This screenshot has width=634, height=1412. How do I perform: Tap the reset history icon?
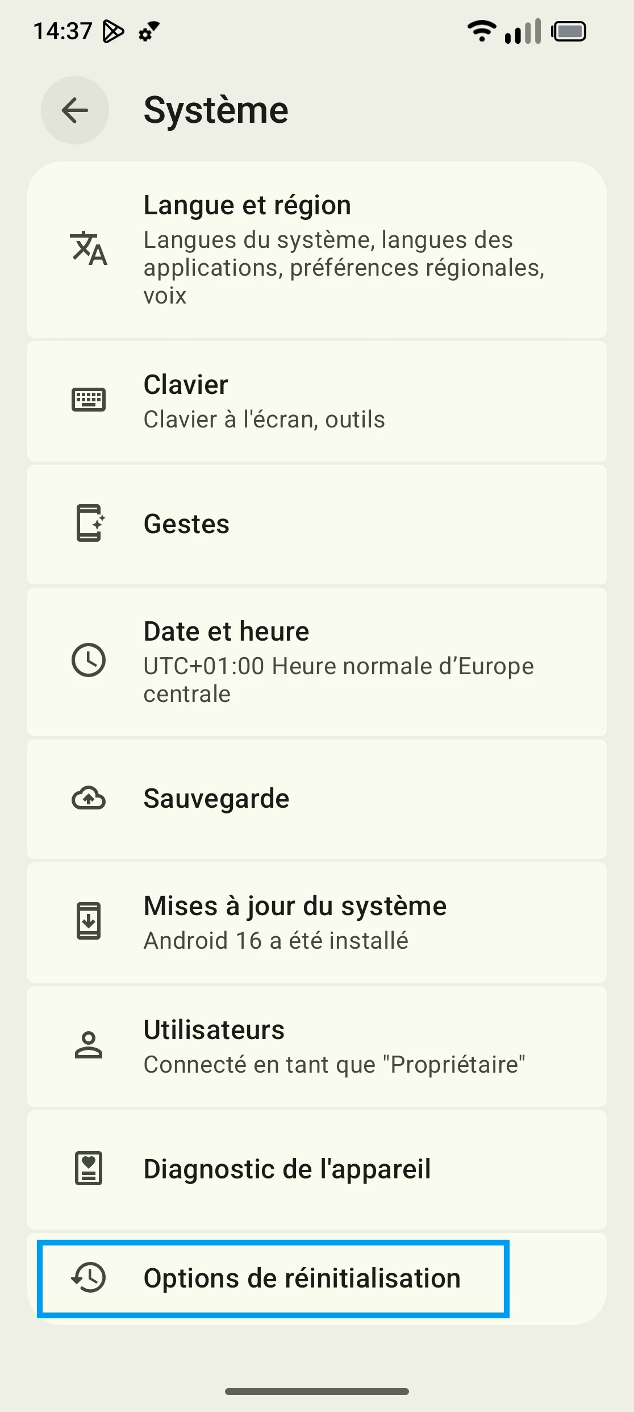point(89,1278)
